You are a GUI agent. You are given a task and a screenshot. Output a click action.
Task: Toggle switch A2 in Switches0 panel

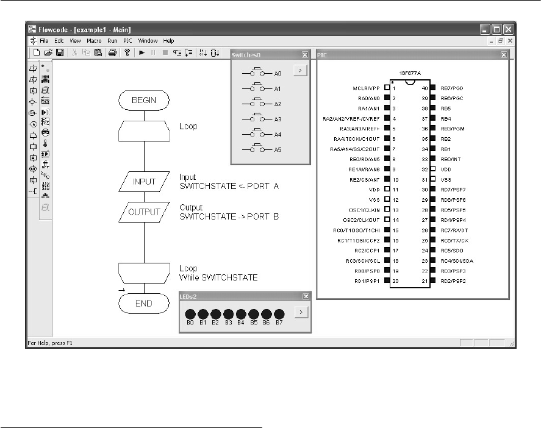point(257,102)
